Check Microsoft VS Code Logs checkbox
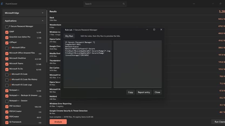This screenshot has height=126, width=225. [x=7, y=85]
